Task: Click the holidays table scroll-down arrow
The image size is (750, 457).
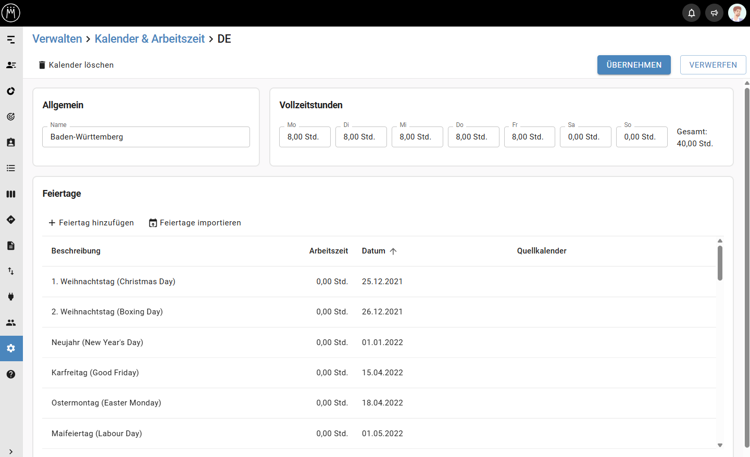Action: 720,445
